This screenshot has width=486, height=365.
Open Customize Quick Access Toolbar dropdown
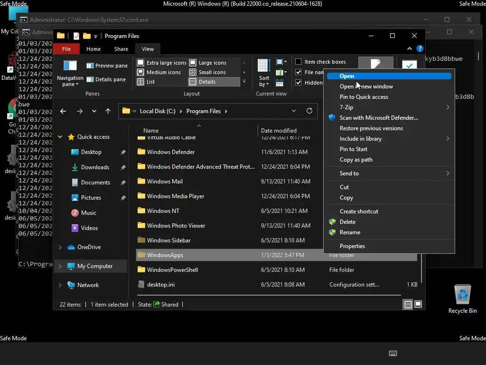(x=95, y=37)
